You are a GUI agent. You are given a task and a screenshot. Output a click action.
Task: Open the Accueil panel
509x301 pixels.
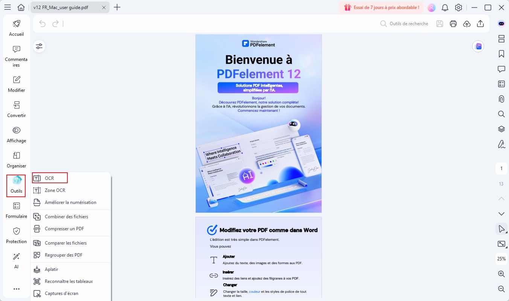16,28
